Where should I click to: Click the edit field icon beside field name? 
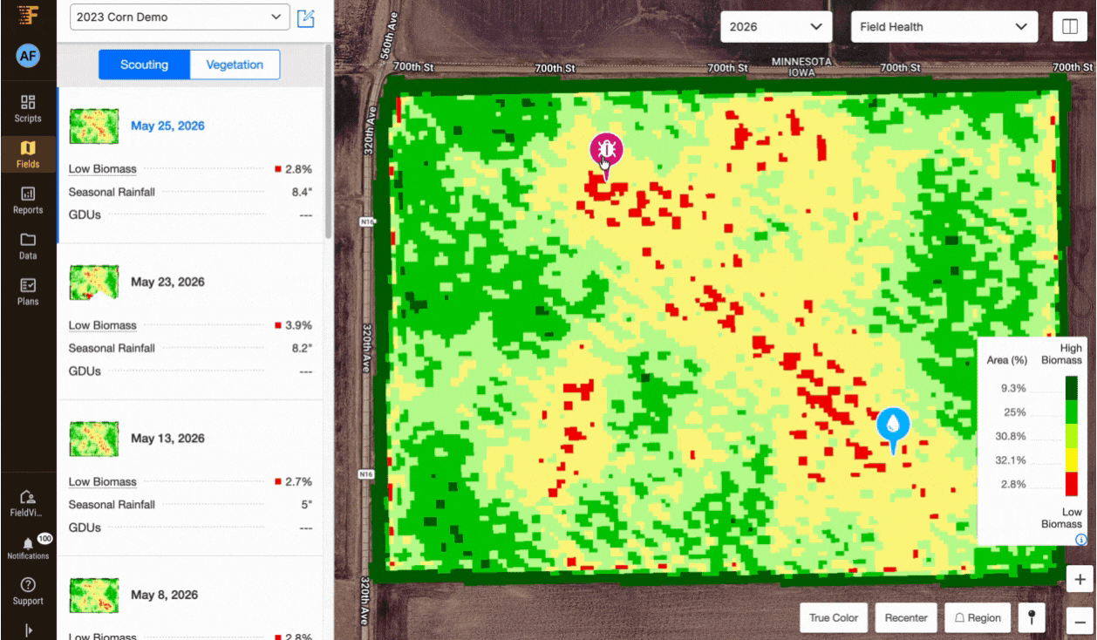coord(306,17)
